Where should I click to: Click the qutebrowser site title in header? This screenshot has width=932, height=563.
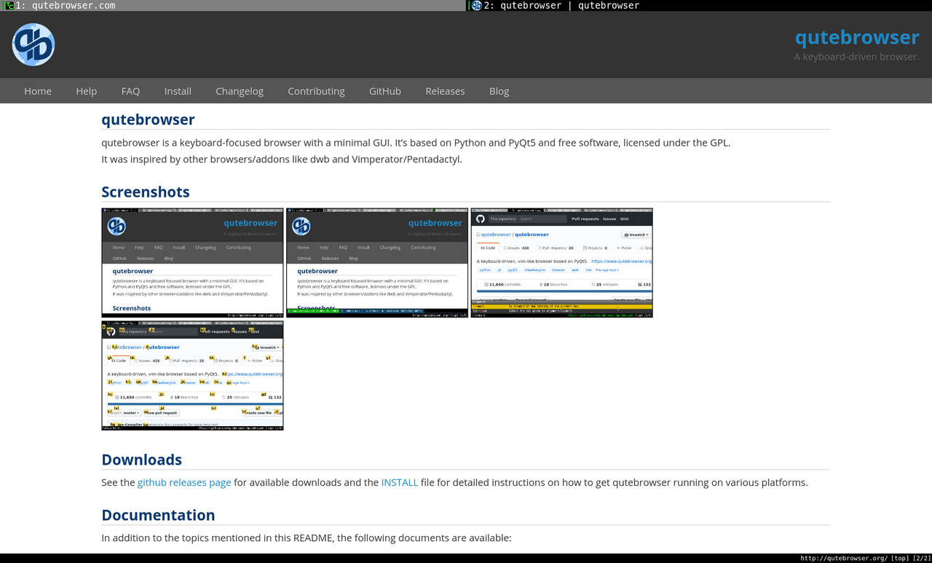pos(857,37)
